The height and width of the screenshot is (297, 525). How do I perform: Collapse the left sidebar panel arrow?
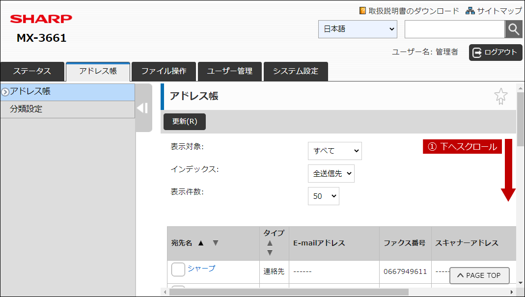[142, 108]
